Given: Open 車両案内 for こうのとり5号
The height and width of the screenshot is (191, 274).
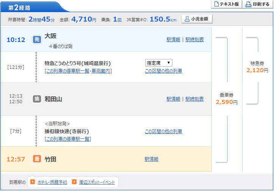Looking at the screenshot, I should click(103, 71).
